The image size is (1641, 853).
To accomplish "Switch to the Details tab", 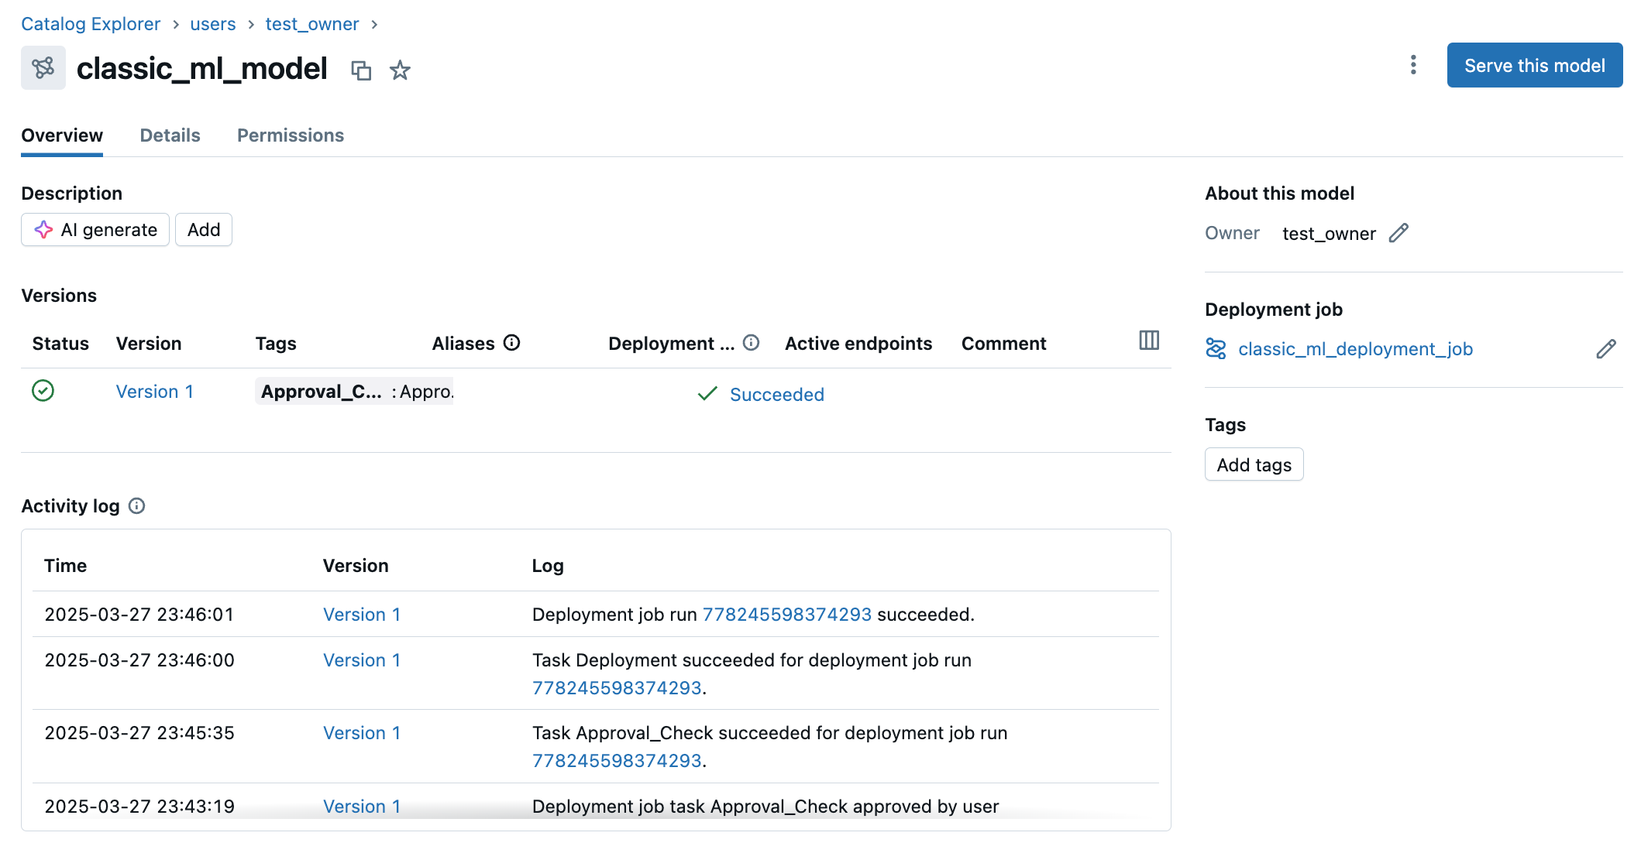I will 170,135.
